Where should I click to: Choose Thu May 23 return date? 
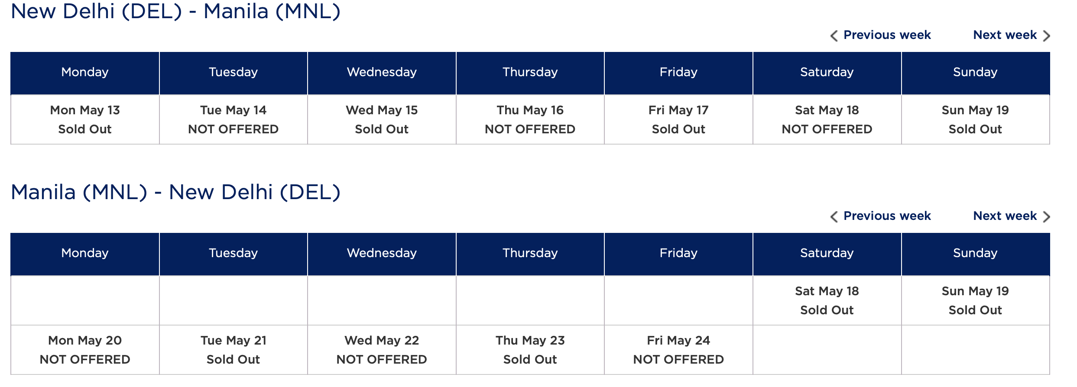530,350
